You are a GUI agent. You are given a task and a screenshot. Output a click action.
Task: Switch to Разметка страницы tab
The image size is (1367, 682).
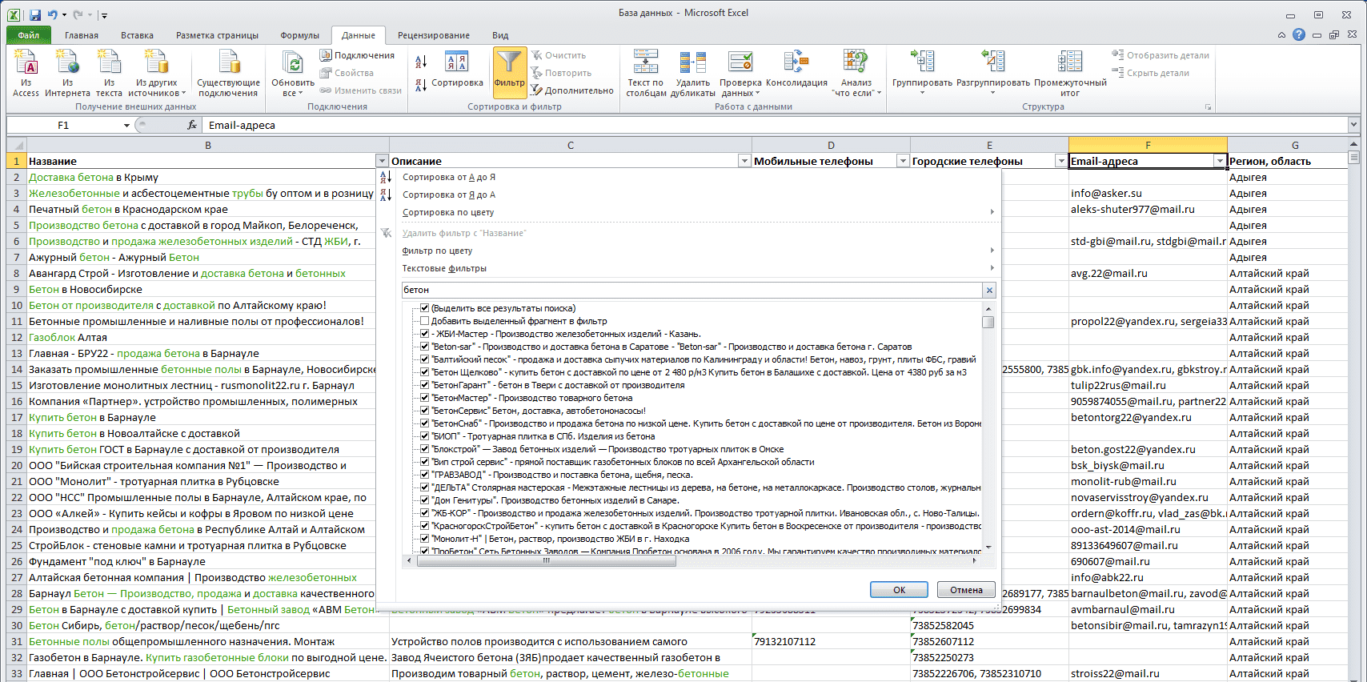[x=217, y=35]
